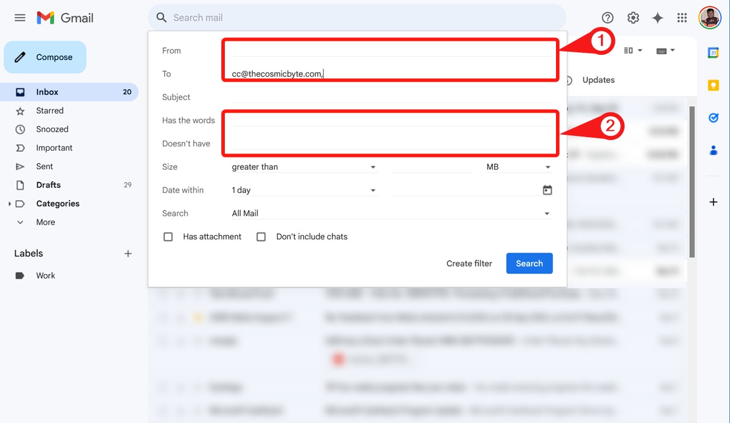Open the Google apps grid
Image resolution: width=730 pixels, height=423 pixels.
tap(682, 18)
